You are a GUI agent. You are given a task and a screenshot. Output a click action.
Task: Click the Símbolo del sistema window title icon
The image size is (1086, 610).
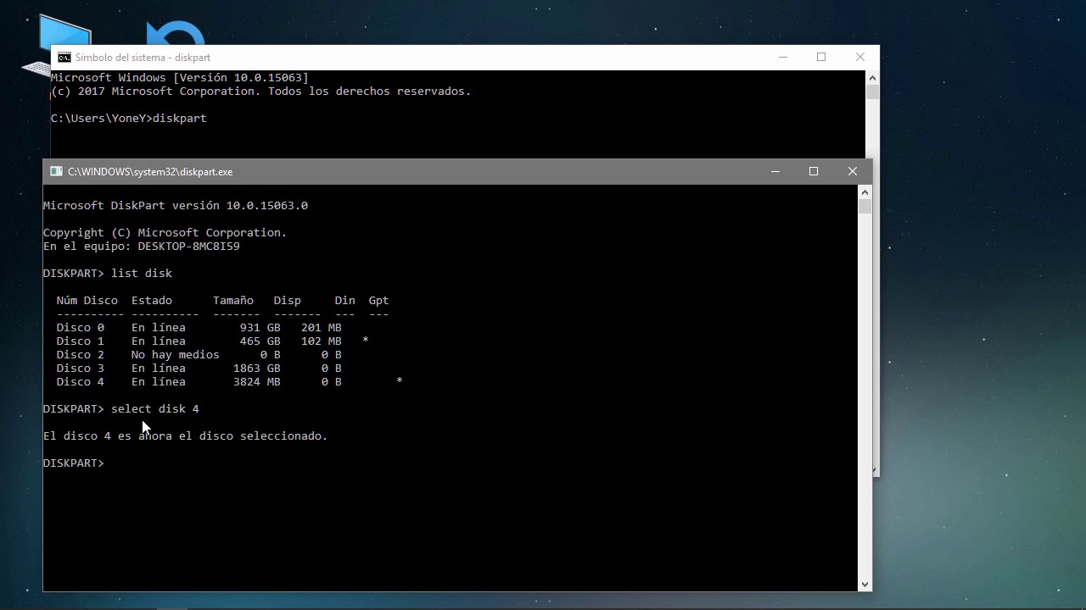(x=64, y=58)
